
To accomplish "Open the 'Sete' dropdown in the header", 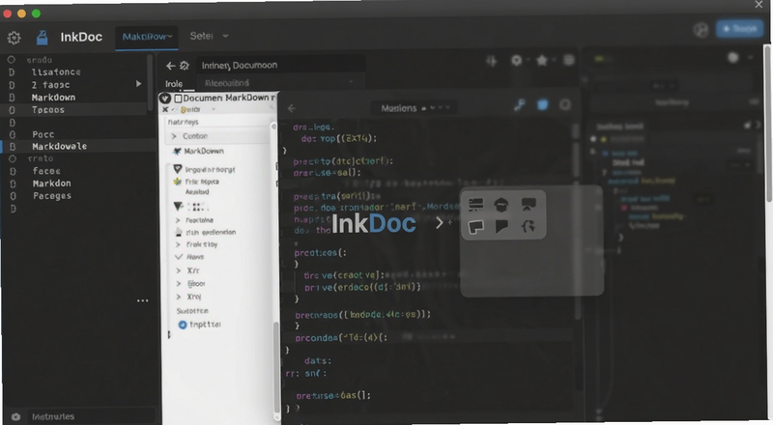I will (210, 36).
